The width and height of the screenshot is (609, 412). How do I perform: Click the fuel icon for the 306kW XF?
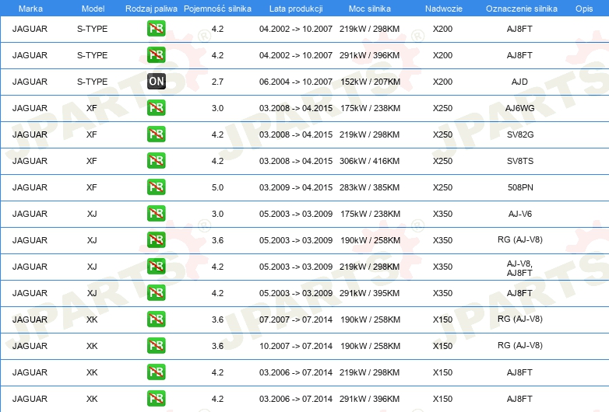click(x=156, y=161)
